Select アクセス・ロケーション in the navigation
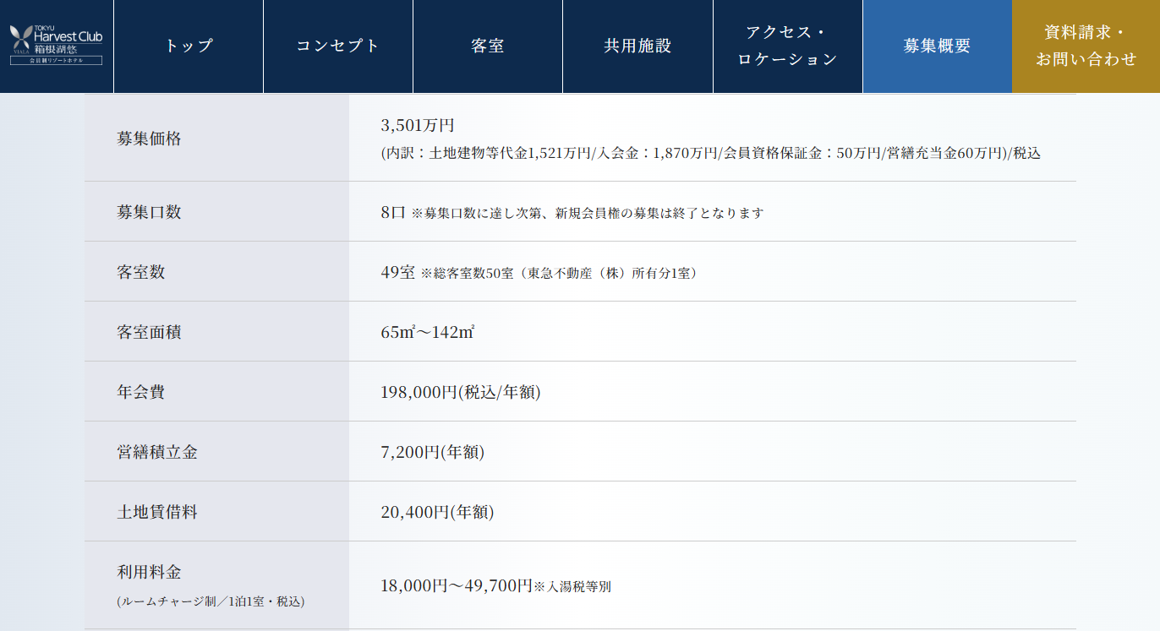This screenshot has width=1160, height=631. pos(787,46)
